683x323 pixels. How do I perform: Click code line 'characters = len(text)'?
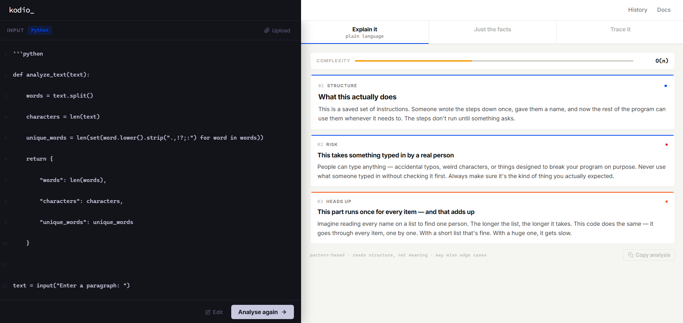pyautogui.click(x=63, y=117)
